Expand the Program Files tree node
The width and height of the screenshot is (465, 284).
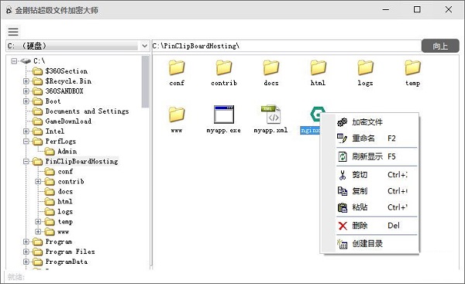click(x=26, y=251)
